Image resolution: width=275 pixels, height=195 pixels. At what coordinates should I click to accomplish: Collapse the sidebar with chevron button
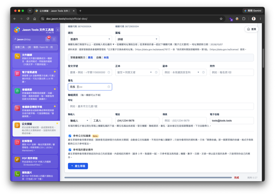coord(58,30)
